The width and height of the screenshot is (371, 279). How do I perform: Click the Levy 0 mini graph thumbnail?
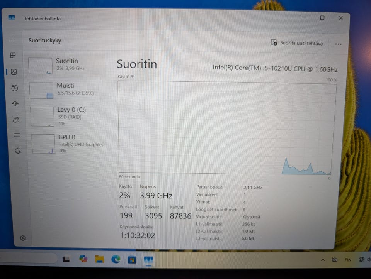tap(42, 117)
